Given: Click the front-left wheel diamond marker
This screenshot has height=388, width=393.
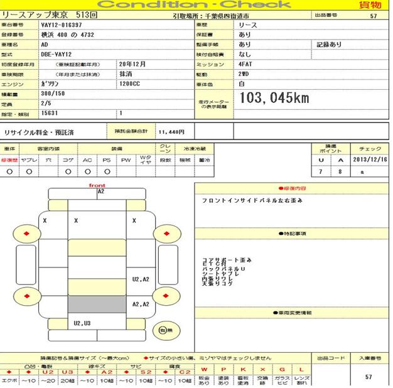Looking at the screenshot, I should click(26, 233).
